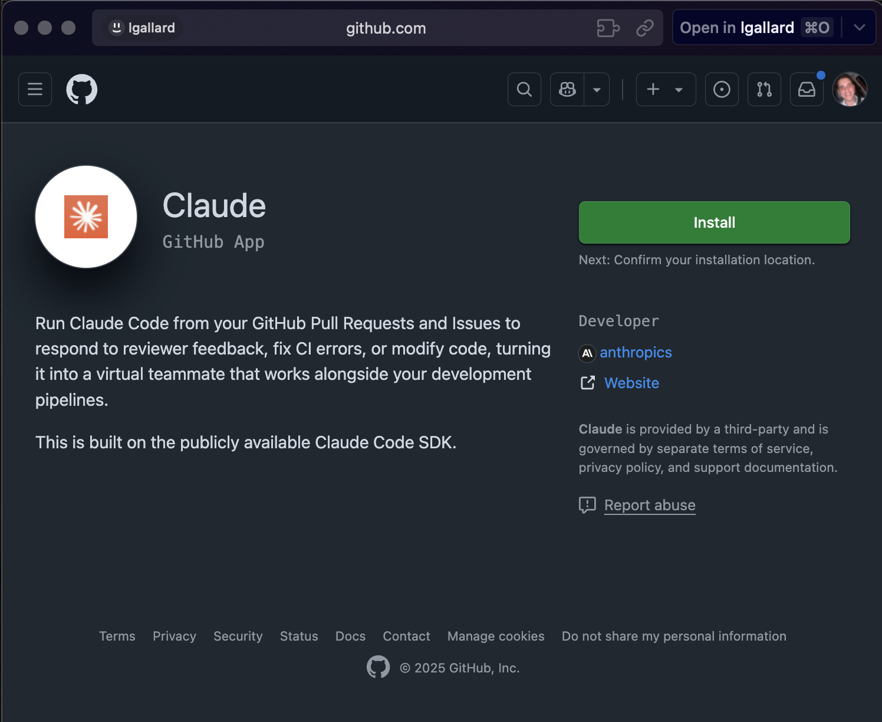This screenshot has height=722, width=882.
Task: Click the 'Developer' section label
Action: pos(618,321)
